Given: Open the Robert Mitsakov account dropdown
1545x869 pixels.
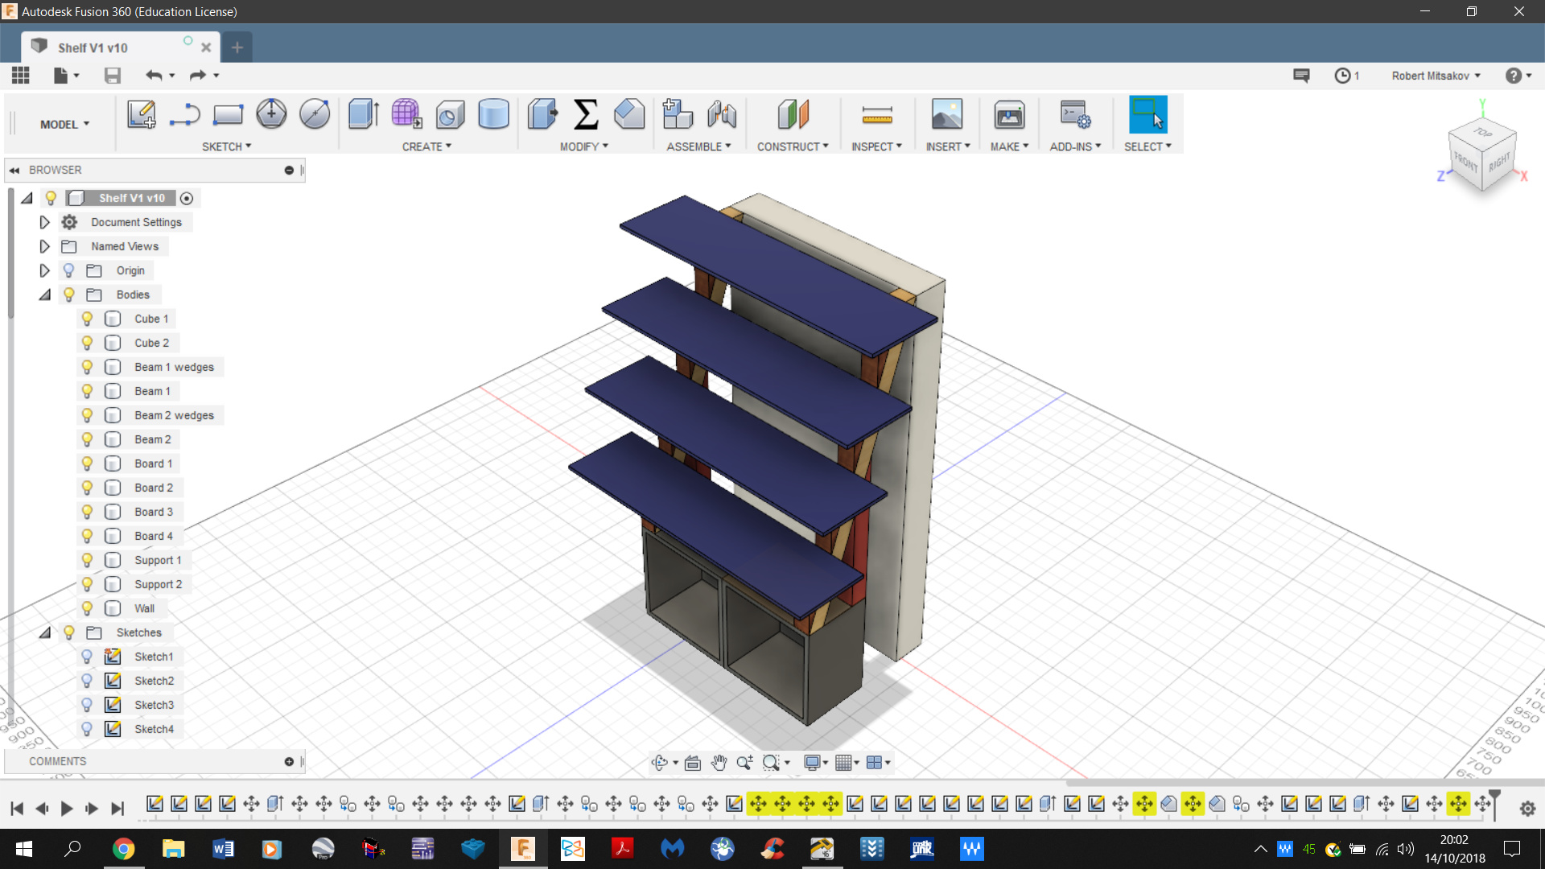Looking at the screenshot, I should (1436, 76).
